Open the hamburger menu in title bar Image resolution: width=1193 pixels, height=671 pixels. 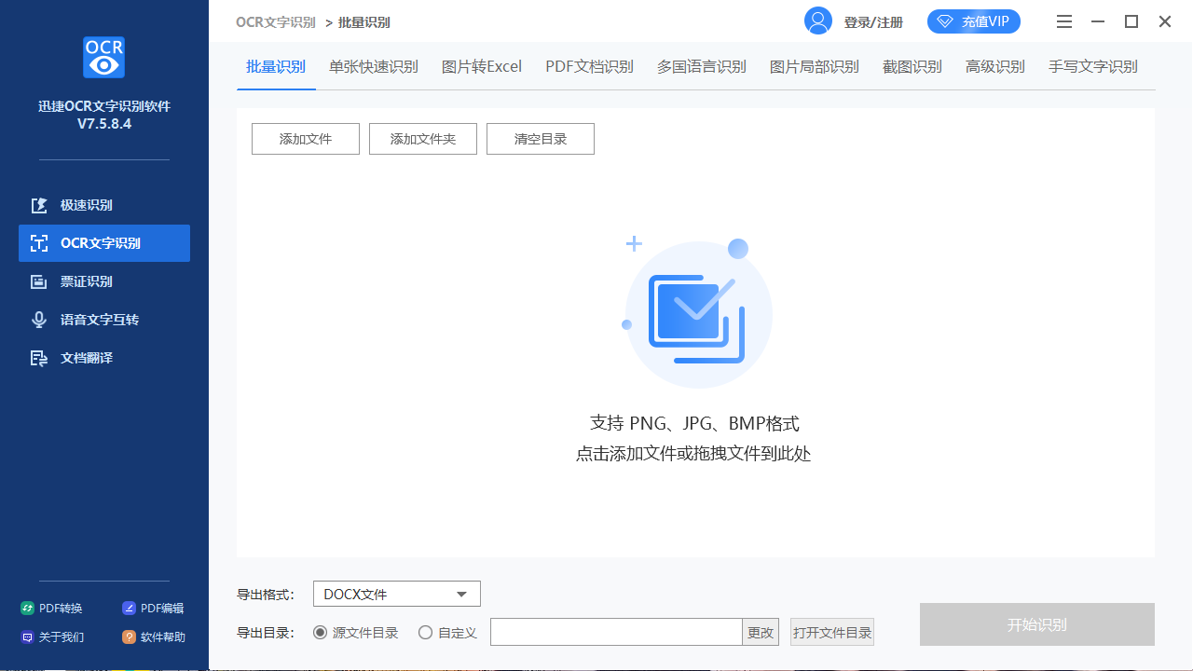pyautogui.click(x=1065, y=21)
